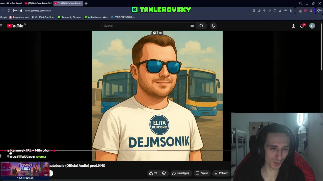Image resolution: width=323 pixels, height=181 pixels.
Task: Click the page edit/pinboard icon in toolbar
Action: 254,11
